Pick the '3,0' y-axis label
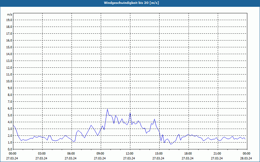This screenshot has height=162, width=260. pyautogui.click(x=10, y=129)
